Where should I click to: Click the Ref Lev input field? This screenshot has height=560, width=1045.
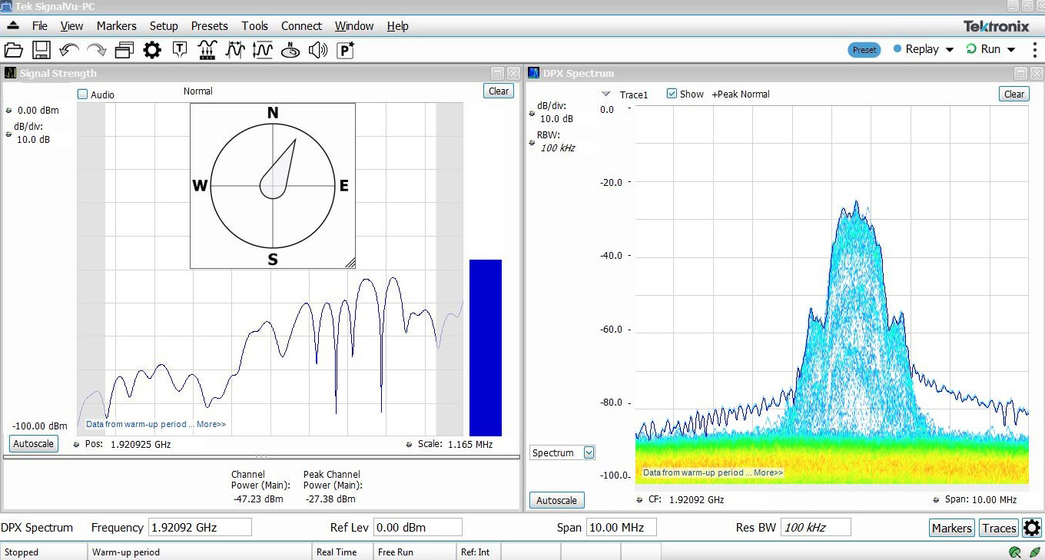[417, 527]
